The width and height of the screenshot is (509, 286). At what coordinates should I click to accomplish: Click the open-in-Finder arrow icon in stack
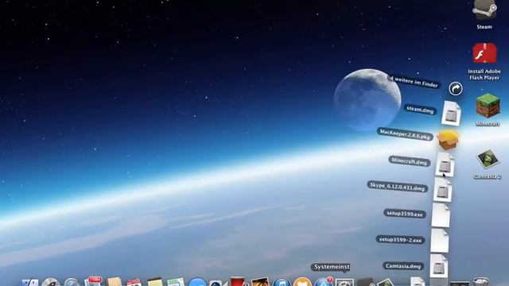(456, 88)
